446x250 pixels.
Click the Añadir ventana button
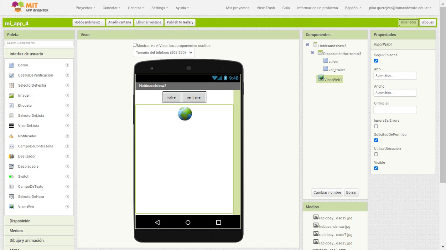click(120, 22)
